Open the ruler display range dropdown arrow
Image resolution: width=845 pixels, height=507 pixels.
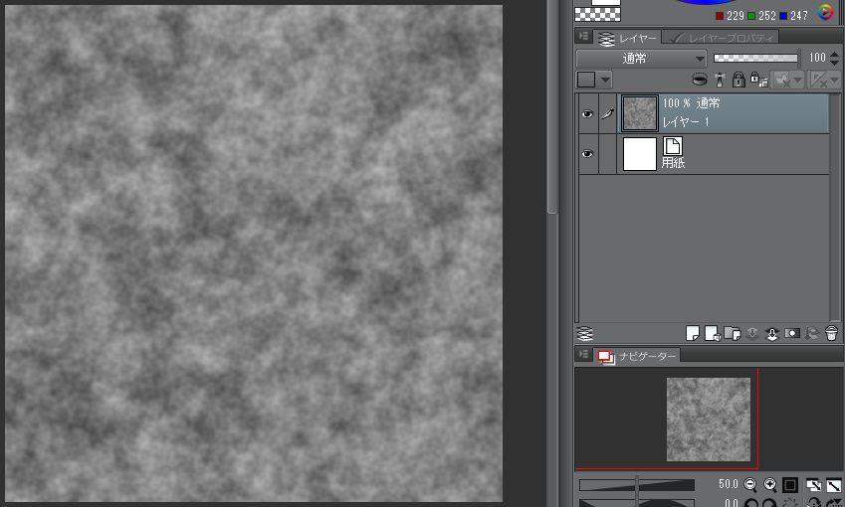pyautogui.click(x=835, y=81)
